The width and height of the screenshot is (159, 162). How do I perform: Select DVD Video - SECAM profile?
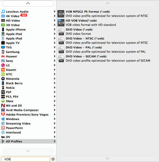tap(108, 58)
